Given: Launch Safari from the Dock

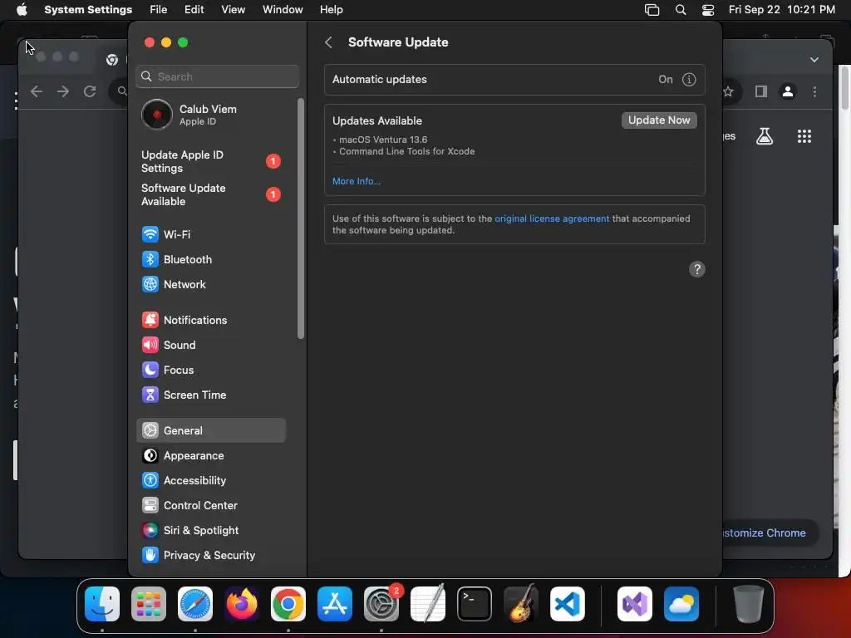Looking at the screenshot, I should [195, 604].
